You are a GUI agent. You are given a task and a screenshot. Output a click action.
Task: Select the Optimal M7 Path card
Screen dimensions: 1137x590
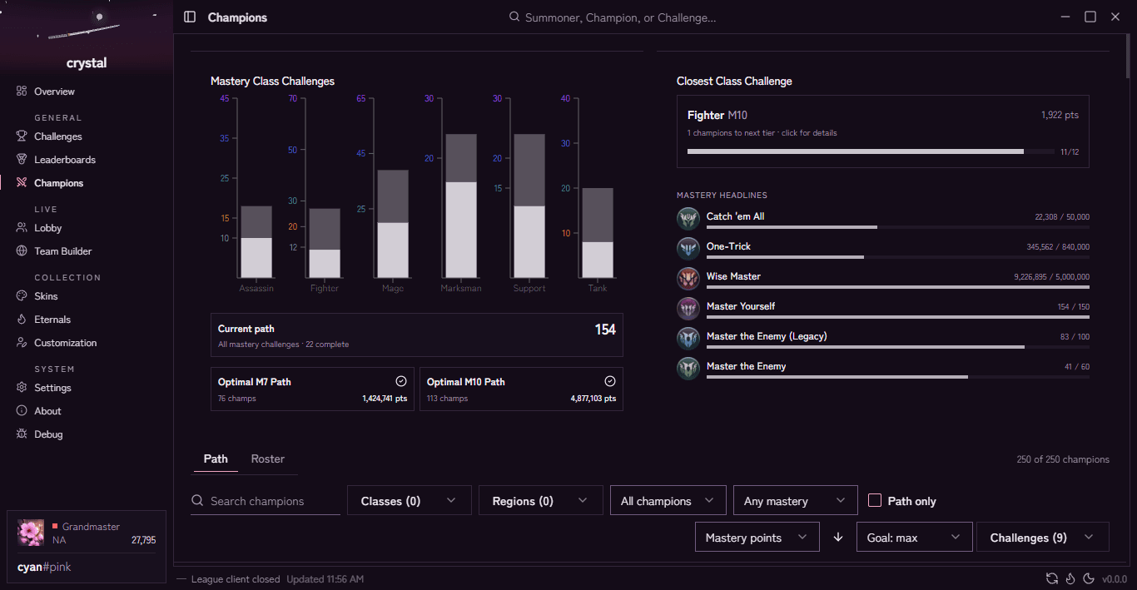tap(312, 389)
